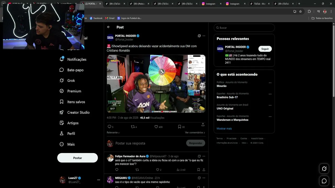Open Facebook bookmark in bookmarks bar
This screenshot has width=335, height=188.
click(x=96, y=18)
